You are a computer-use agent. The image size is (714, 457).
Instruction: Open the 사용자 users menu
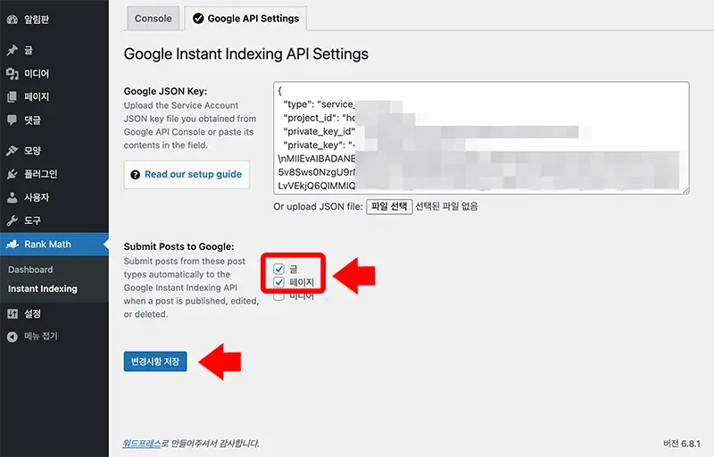coord(54,197)
